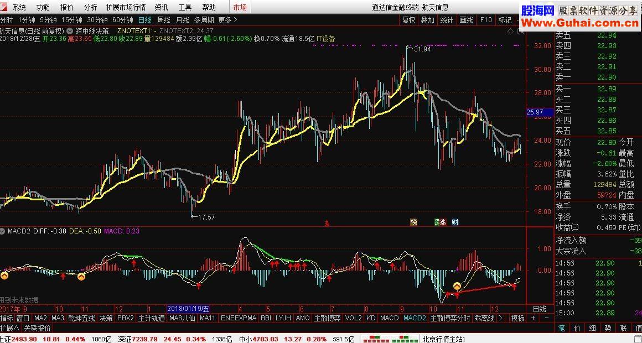The image size is (642, 343).
Task: Click the orange signal circle near November 2018
Action: (457, 286)
